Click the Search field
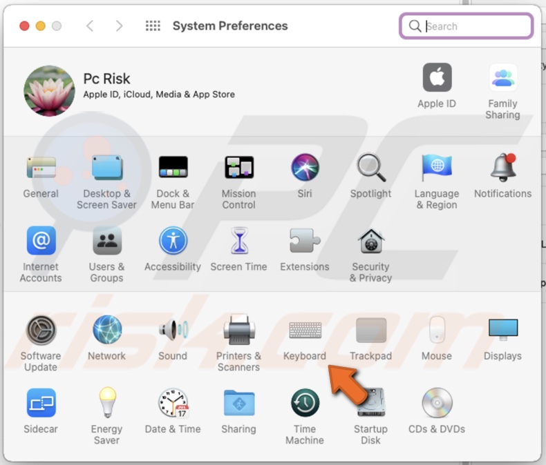 (x=467, y=26)
